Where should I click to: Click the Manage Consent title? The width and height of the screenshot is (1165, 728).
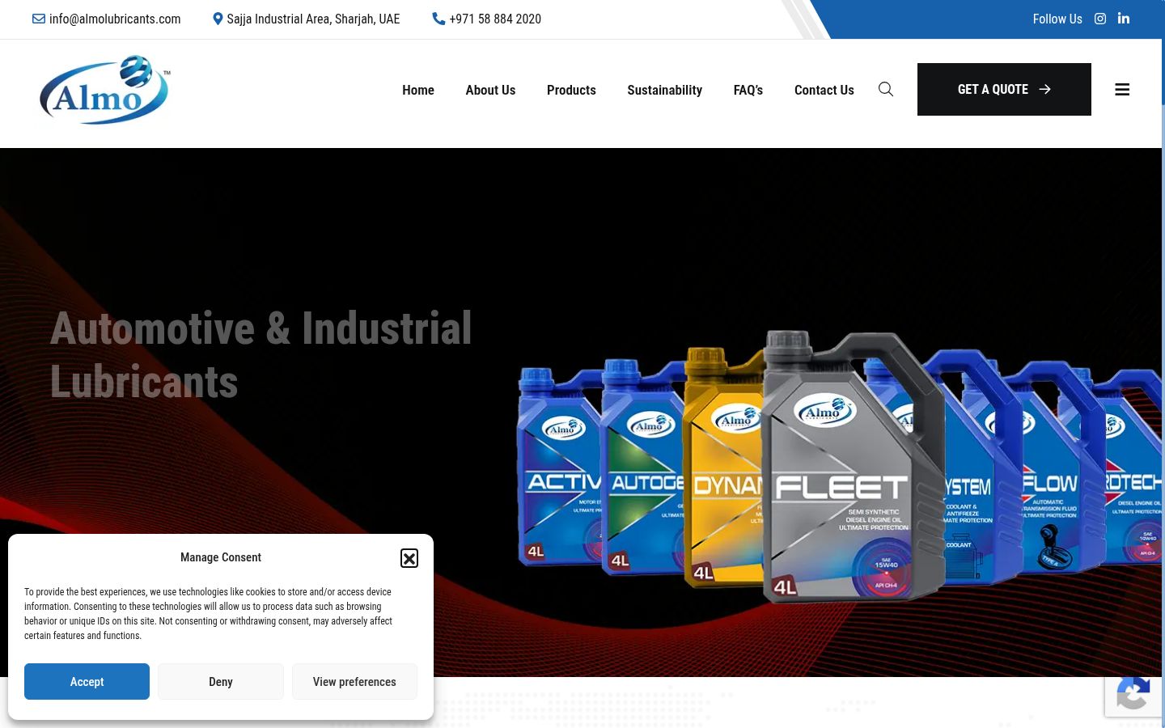pos(221,557)
